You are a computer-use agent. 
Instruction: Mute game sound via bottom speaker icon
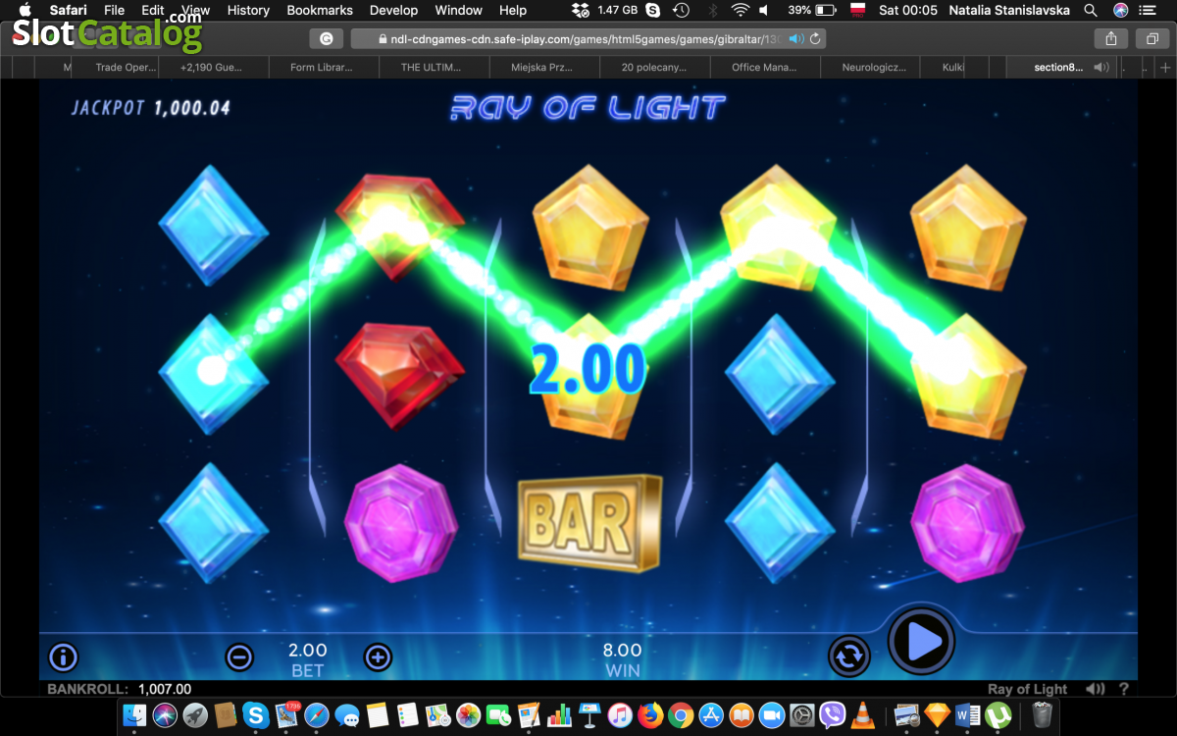[x=1096, y=689]
